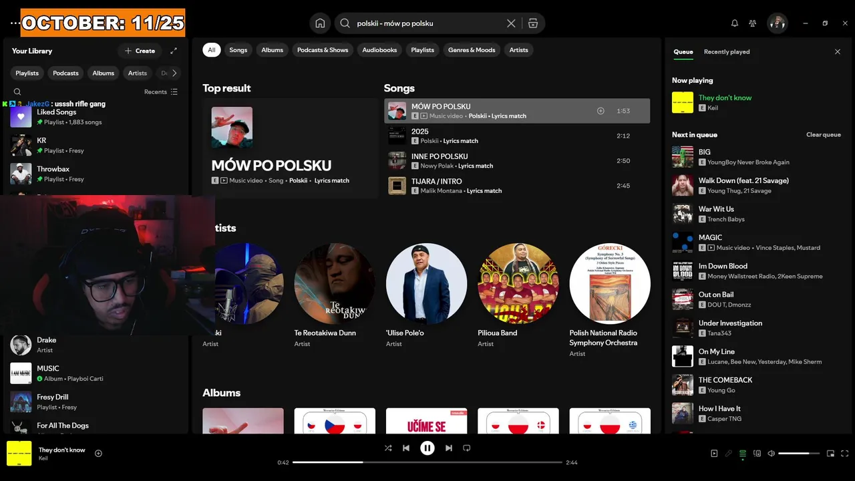
Task: Open the Browse icon beside search bar
Action: 533,23
